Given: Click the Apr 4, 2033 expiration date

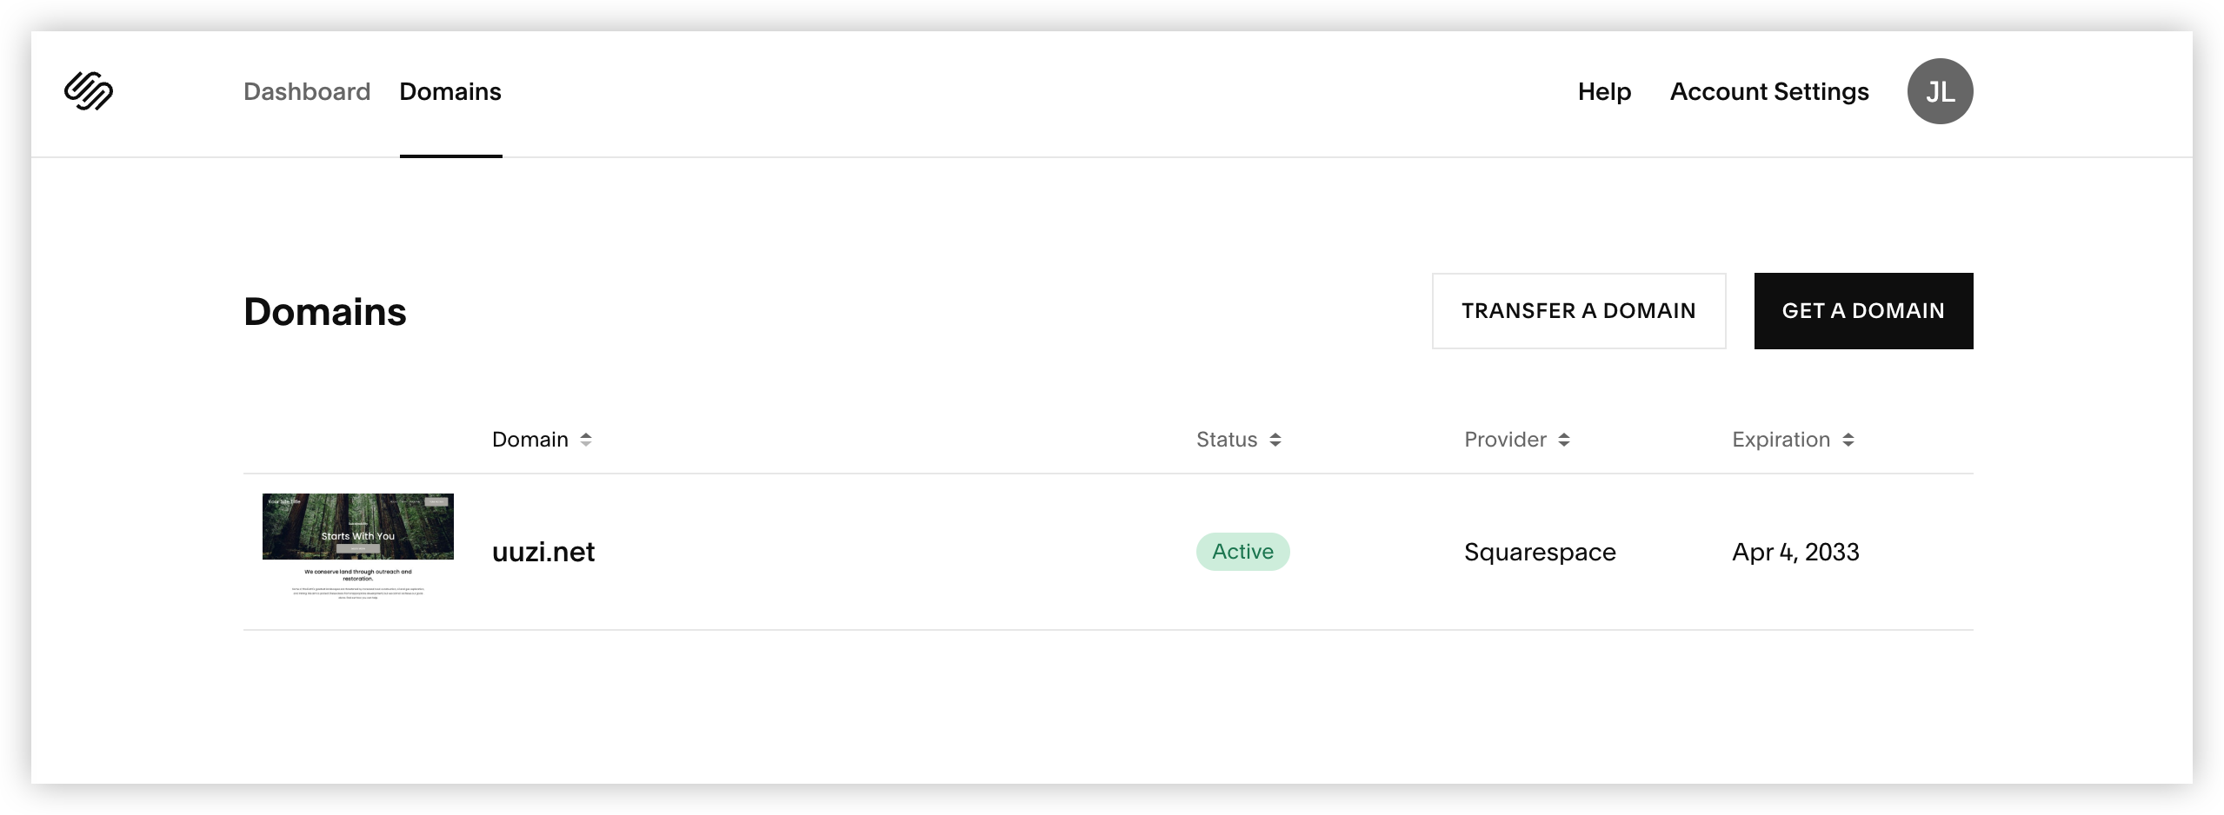Looking at the screenshot, I should 1795,552.
